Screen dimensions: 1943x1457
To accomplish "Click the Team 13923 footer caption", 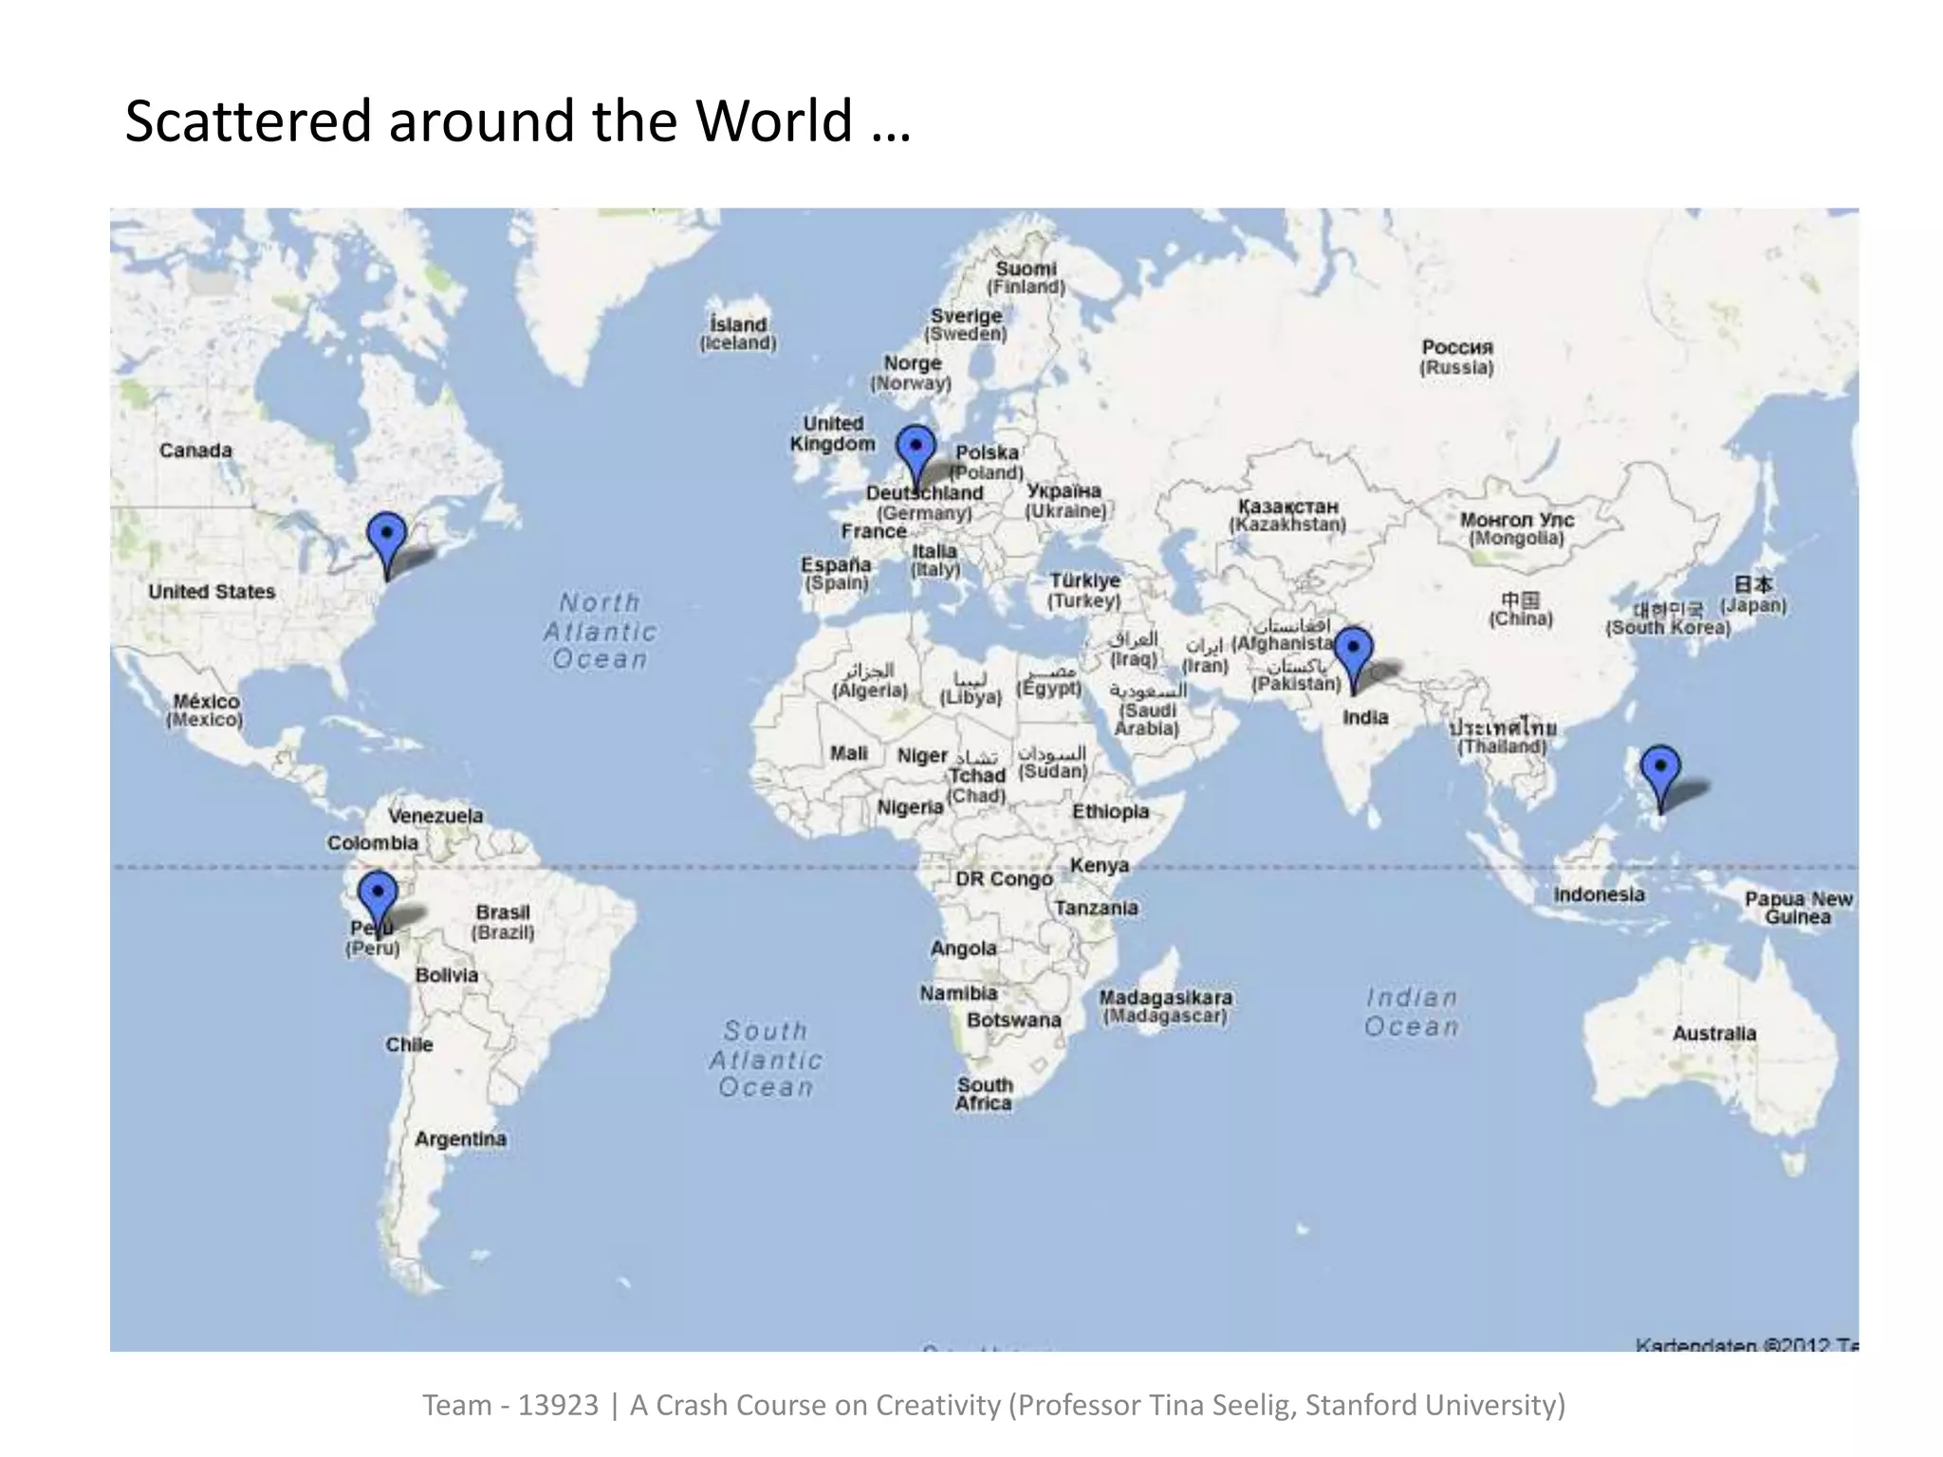I will [993, 1405].
